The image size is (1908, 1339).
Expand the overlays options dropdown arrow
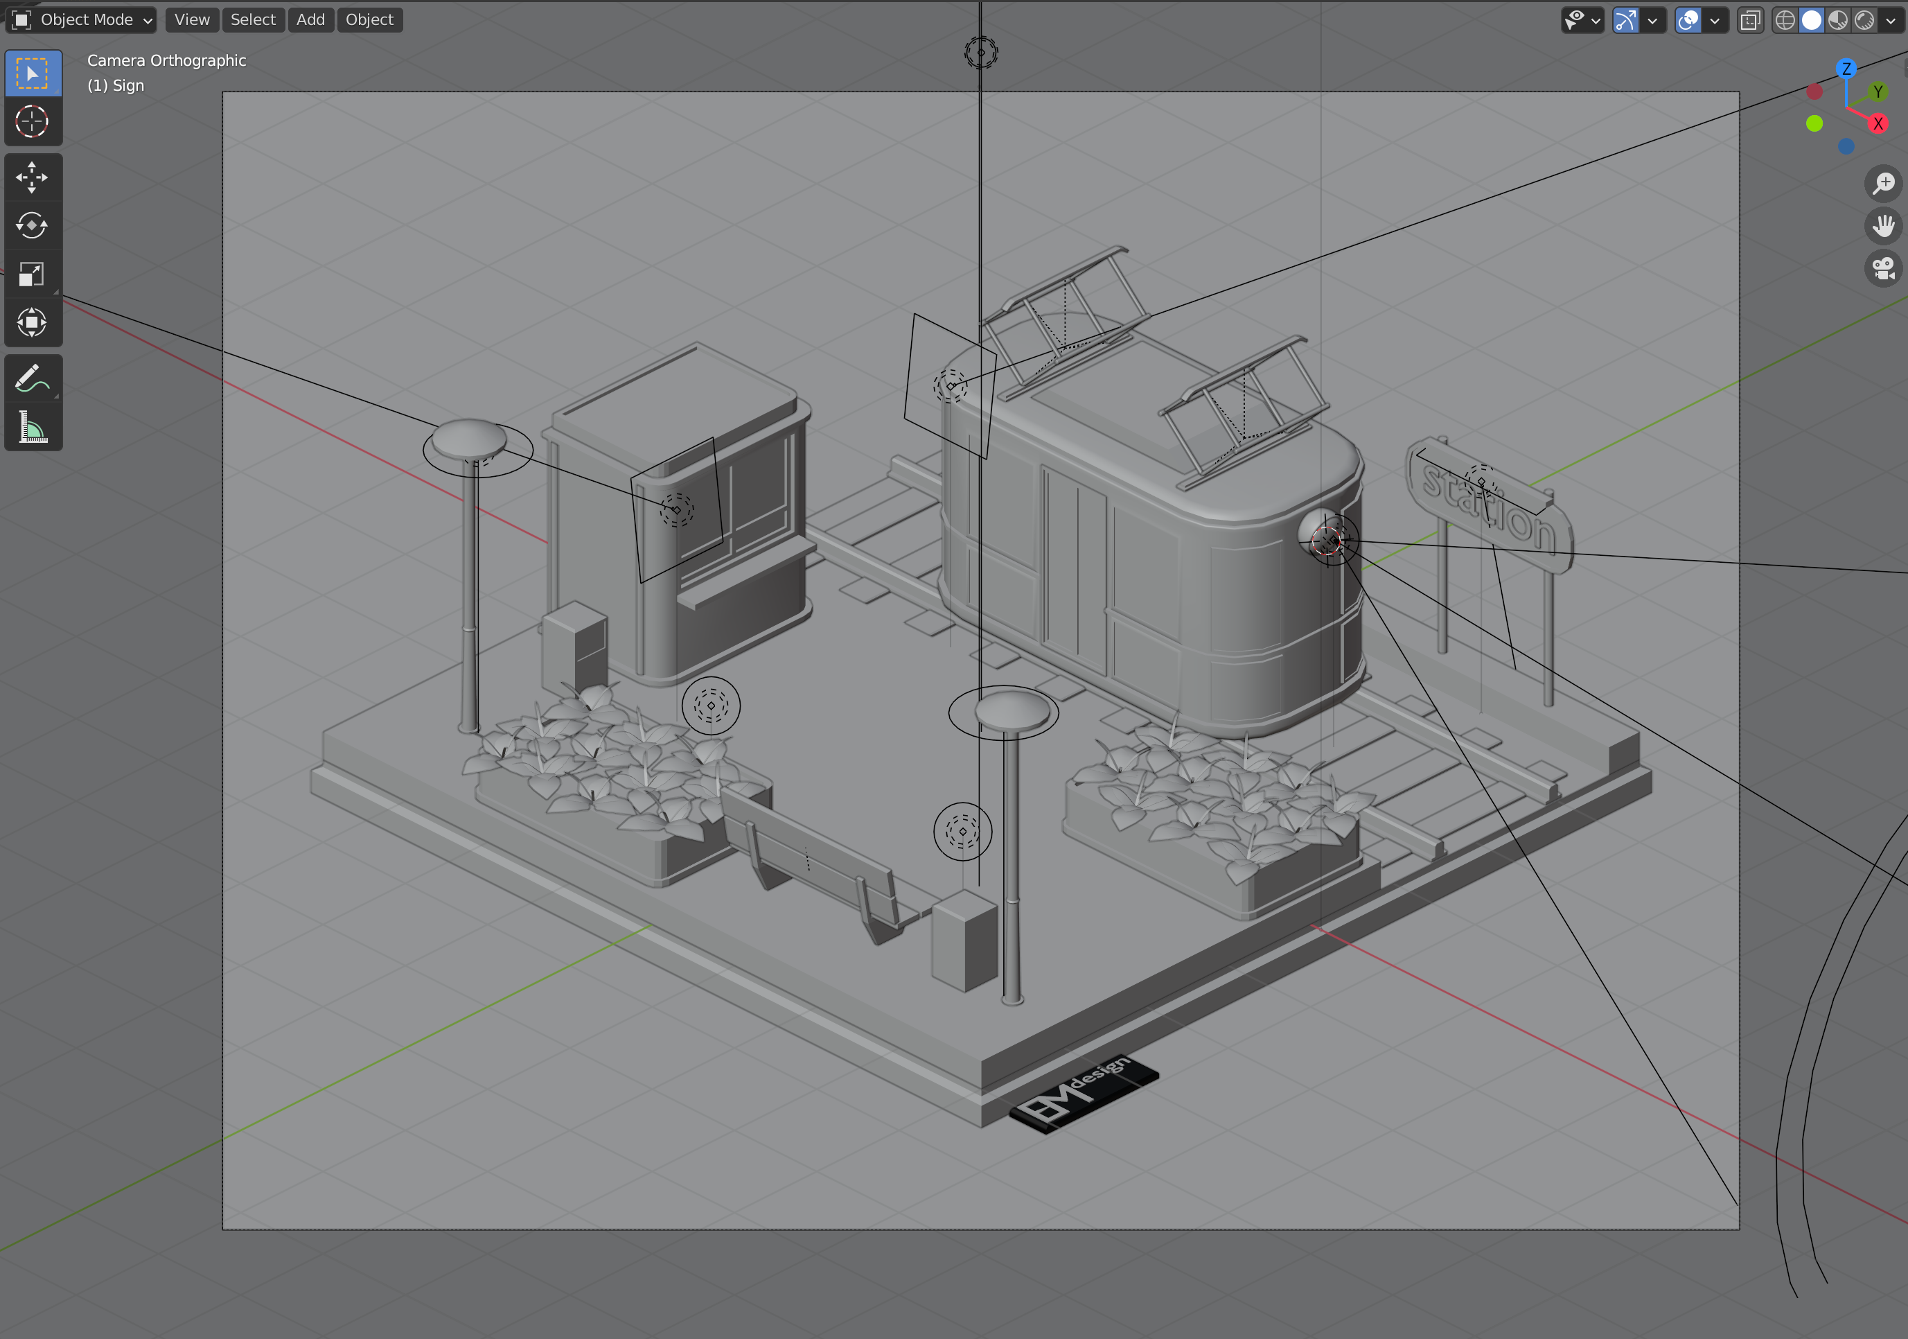pyautogui.click(x=1715, y=20)
